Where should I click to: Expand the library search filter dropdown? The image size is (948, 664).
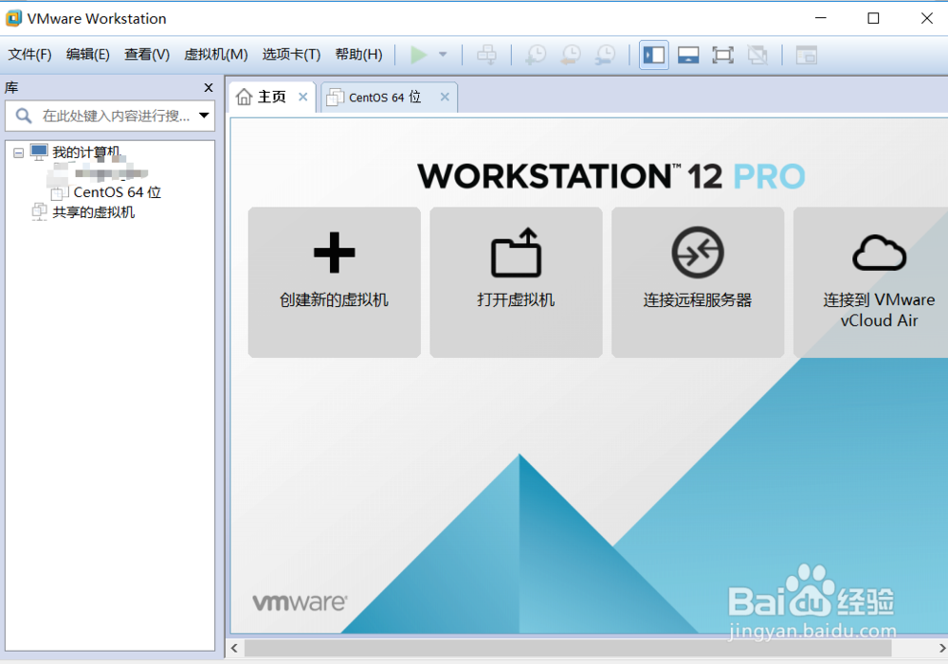[205, 116]
